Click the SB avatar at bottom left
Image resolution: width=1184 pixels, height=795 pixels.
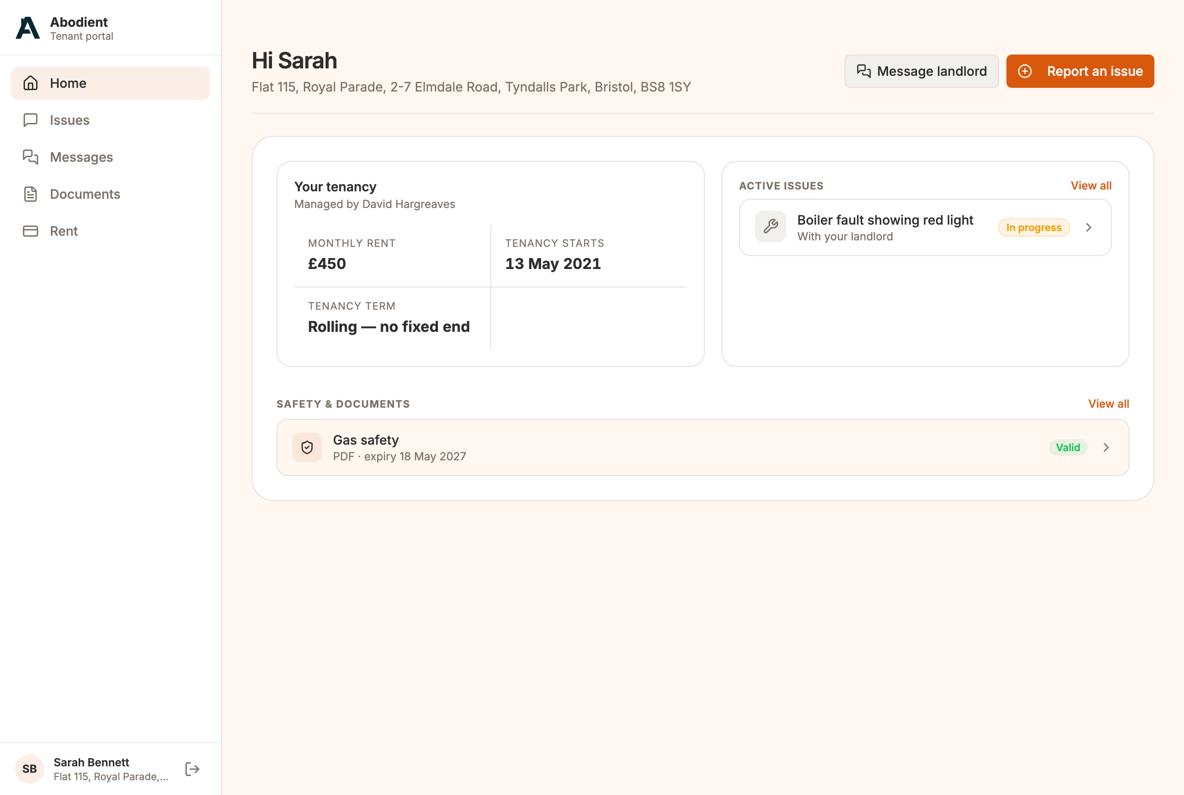coord(30,769)
